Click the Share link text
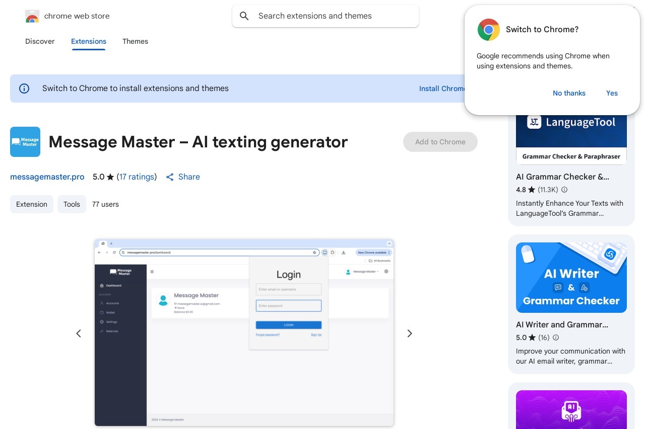The width and height of the screenshot is (645, 429). [189, 177]
